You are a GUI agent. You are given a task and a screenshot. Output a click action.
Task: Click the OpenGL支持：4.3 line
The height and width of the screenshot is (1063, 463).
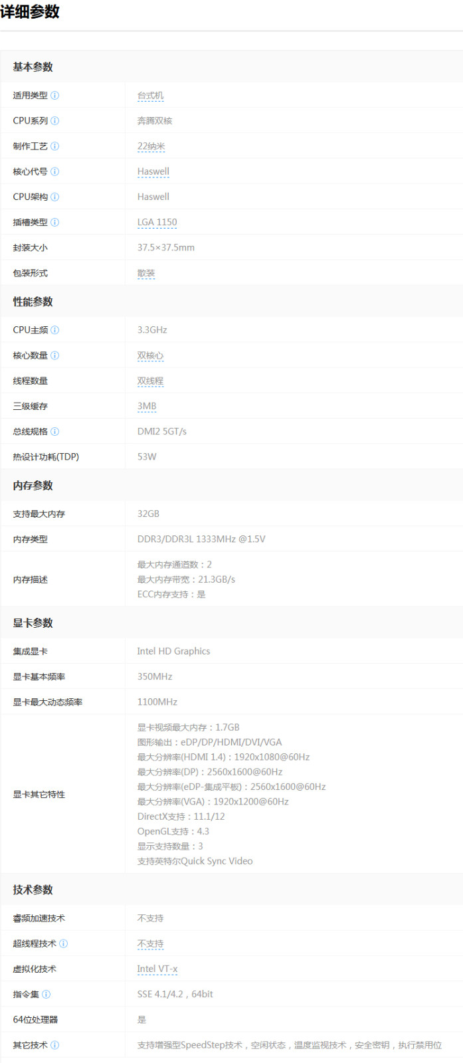coord(173,831)
